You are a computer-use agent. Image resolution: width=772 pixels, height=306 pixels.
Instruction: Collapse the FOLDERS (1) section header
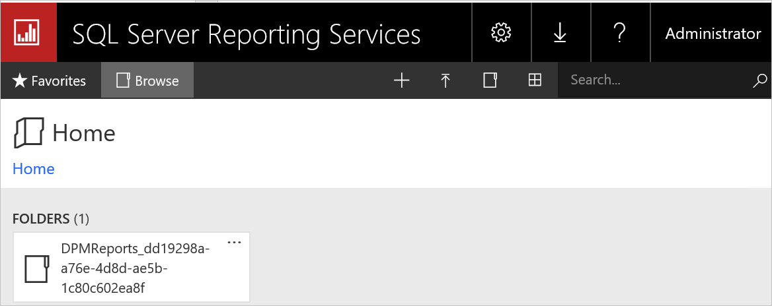(x=50, y=218)
